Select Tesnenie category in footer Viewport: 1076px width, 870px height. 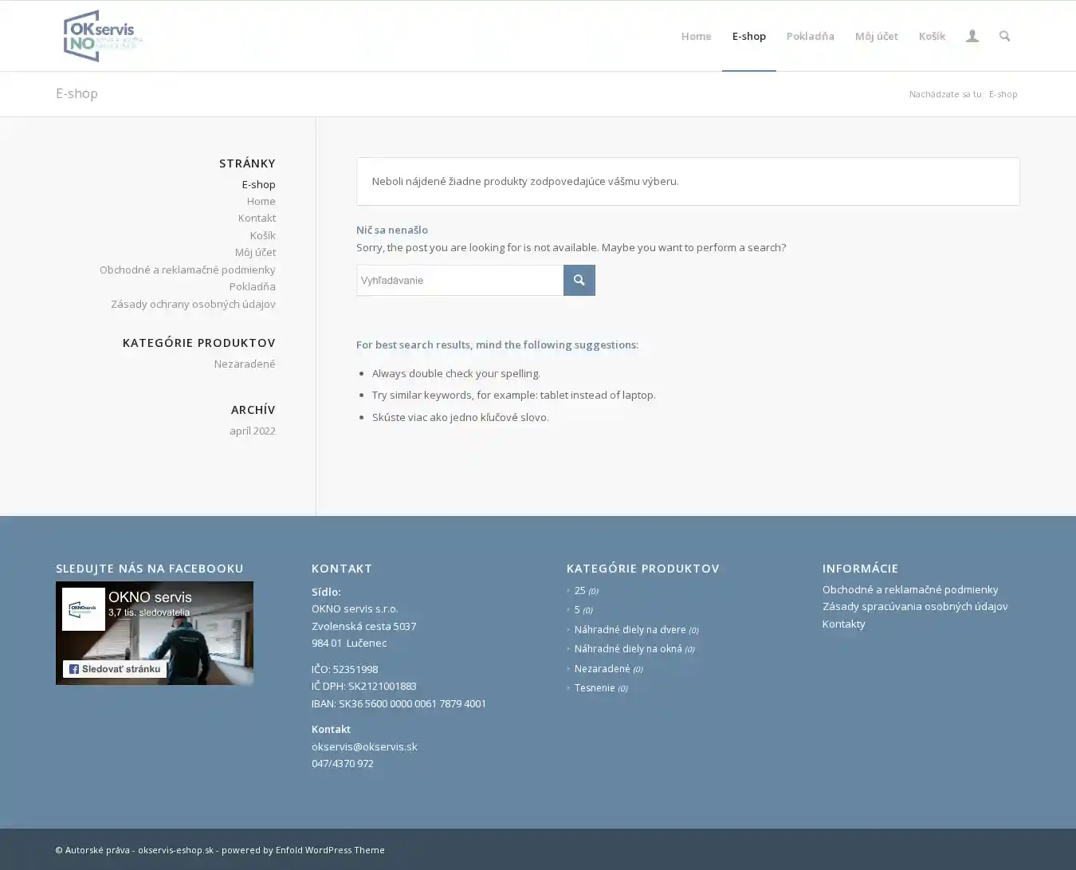[x=595, y=688]
